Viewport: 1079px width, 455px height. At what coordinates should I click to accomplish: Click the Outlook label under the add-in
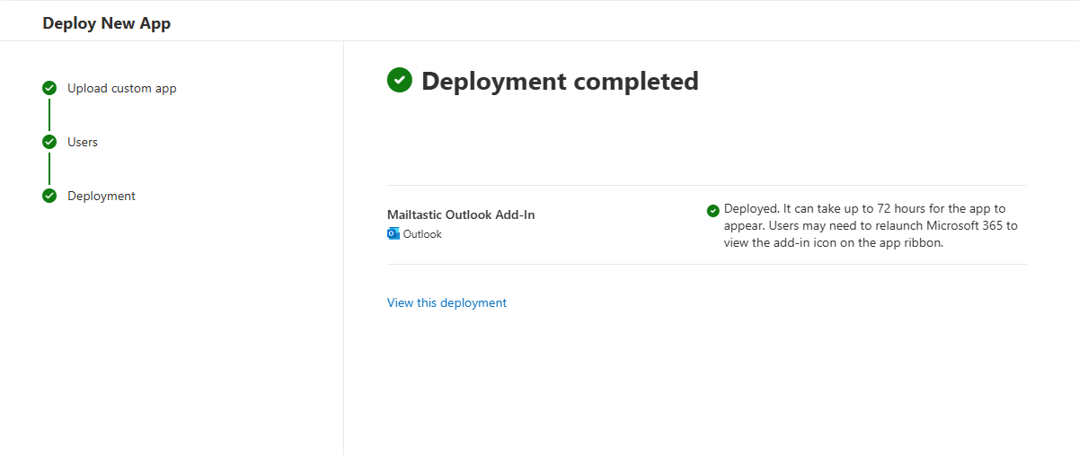[422, 234]
